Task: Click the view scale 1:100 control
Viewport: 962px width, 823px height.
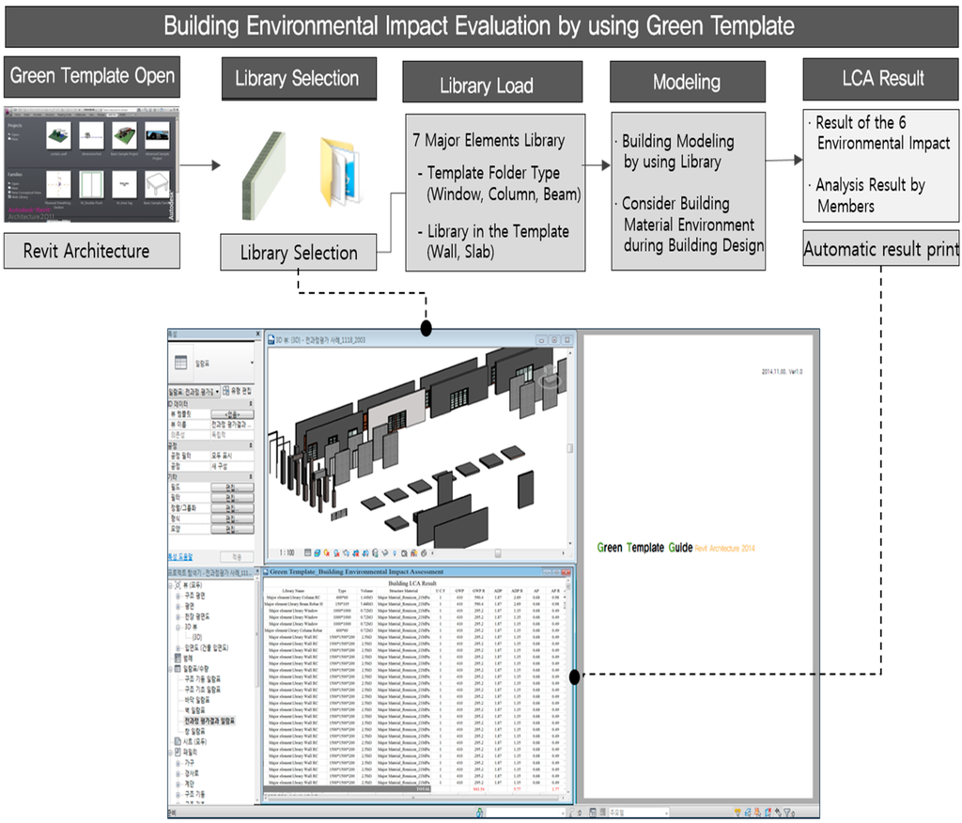Action: pos(287,552)
